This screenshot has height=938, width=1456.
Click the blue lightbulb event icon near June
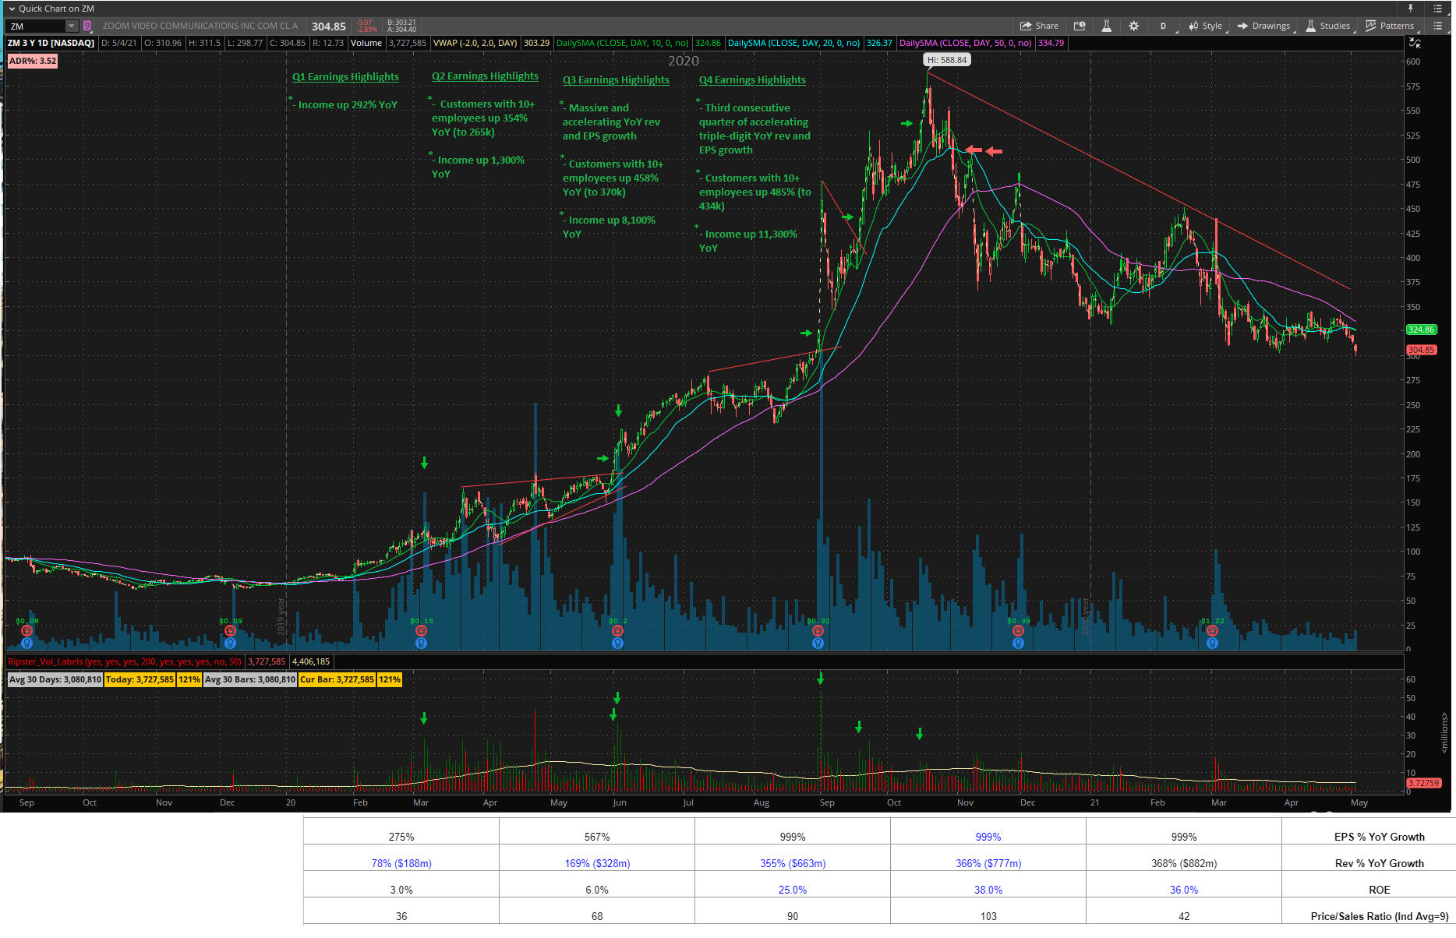(x=617, y=644)
